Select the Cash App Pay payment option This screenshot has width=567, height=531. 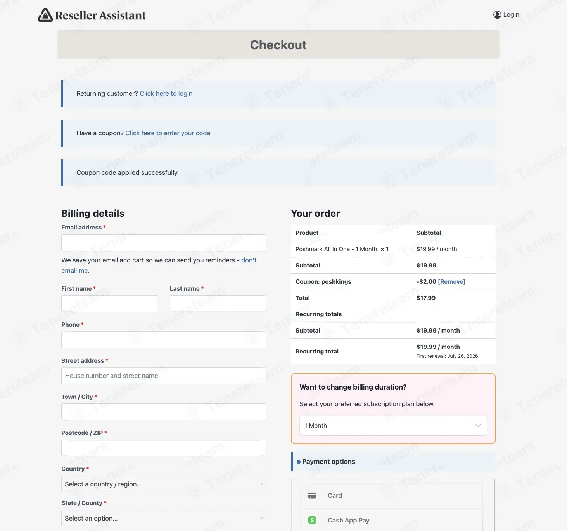(x=392, y=520)
